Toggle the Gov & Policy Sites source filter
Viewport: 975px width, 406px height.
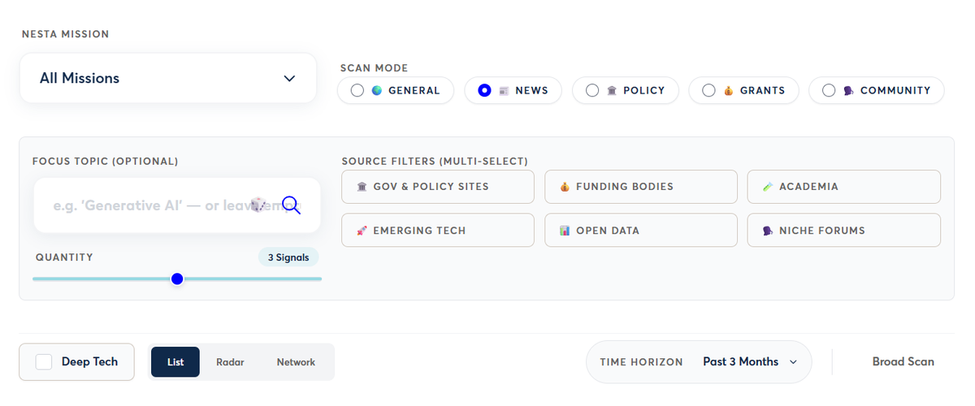(438, 187)
